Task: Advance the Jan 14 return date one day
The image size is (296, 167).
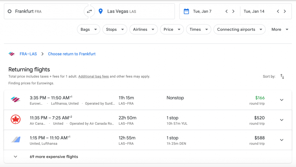Action: pos(285,11)
